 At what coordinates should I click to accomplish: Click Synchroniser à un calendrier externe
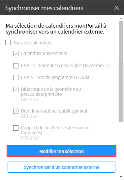(62, 167)
